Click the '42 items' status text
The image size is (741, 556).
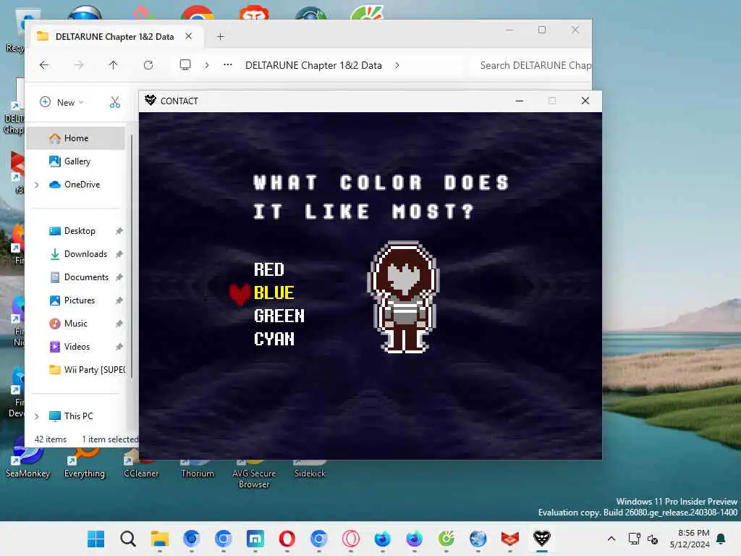[51, 439]
